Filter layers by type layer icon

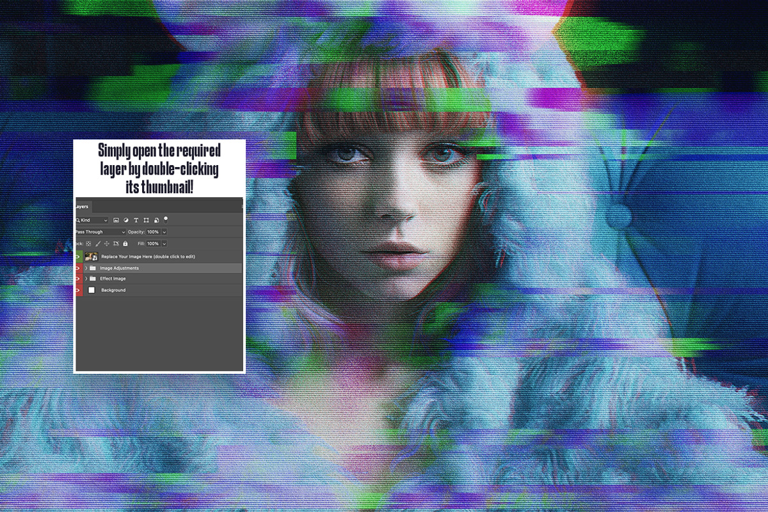coord(136,220)
